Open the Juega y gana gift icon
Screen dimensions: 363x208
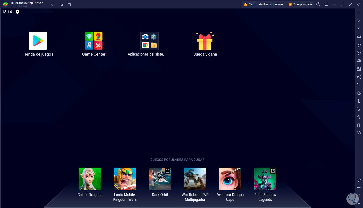click(x=205, y=41)
